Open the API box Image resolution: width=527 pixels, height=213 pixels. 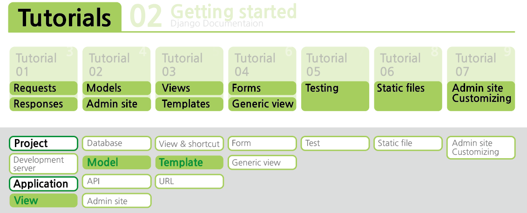click(117, 182)
